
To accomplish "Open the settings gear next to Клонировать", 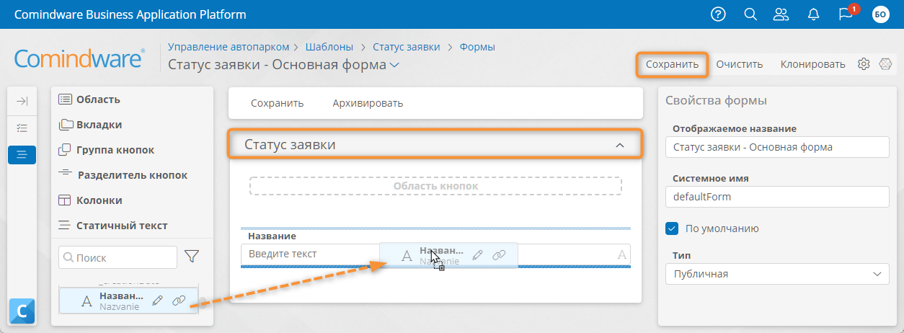I will click(864, 64).
